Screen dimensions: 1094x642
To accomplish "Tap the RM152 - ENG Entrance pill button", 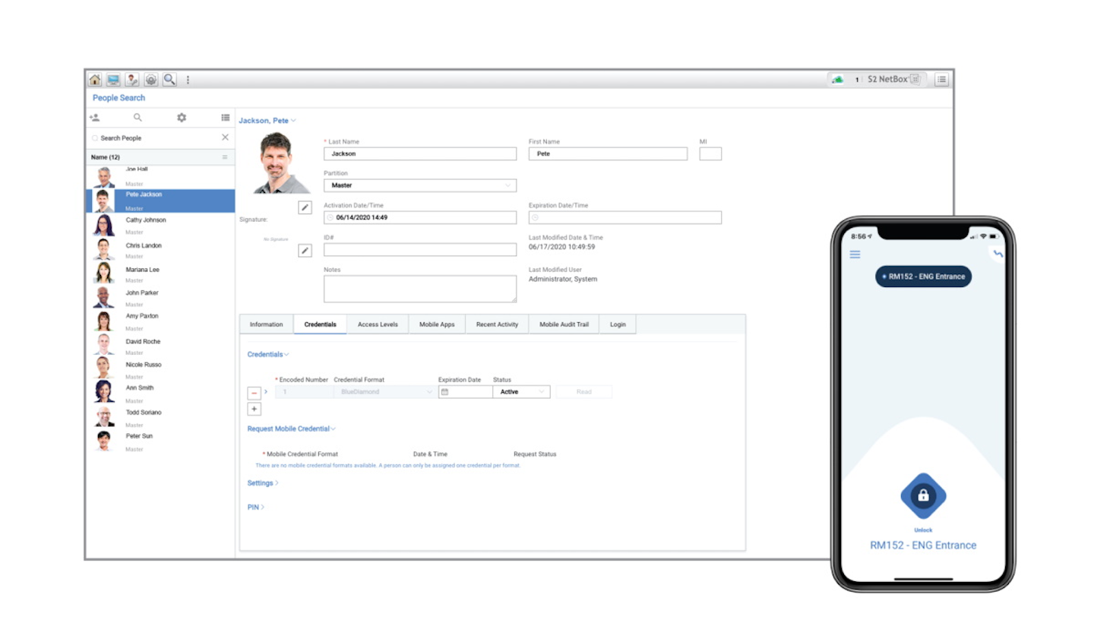I will pos(923,277).
